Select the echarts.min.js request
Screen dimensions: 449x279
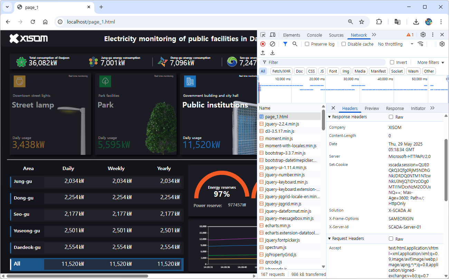[x=289, y=225]
